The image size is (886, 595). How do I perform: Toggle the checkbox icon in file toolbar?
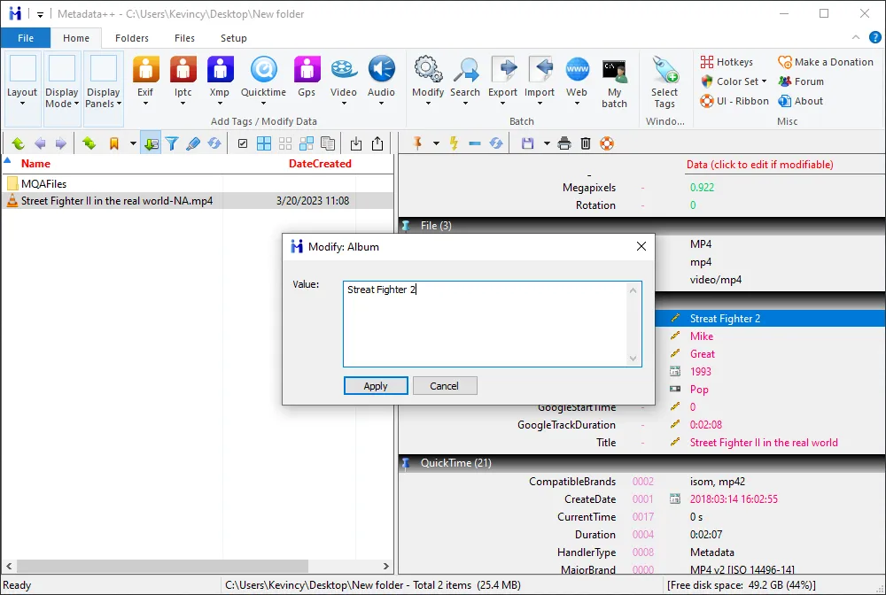click(x=243, y=143)
